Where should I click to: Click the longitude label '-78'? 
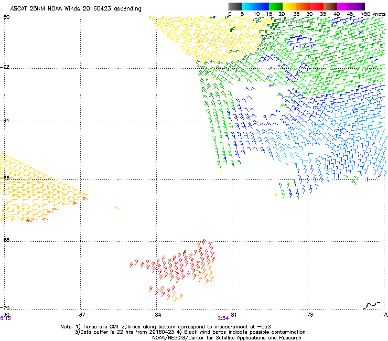(x=308, y=315)
